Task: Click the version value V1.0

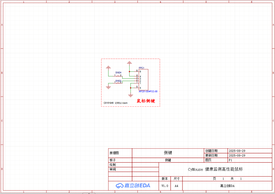Action: coord(165,186)
